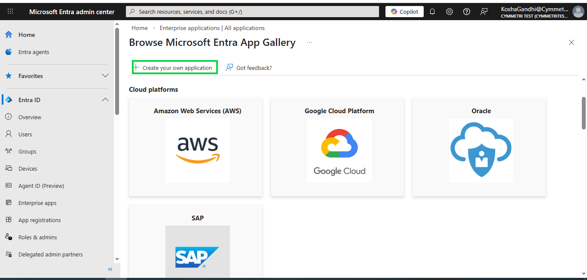Click the Overview info icon

9,117
